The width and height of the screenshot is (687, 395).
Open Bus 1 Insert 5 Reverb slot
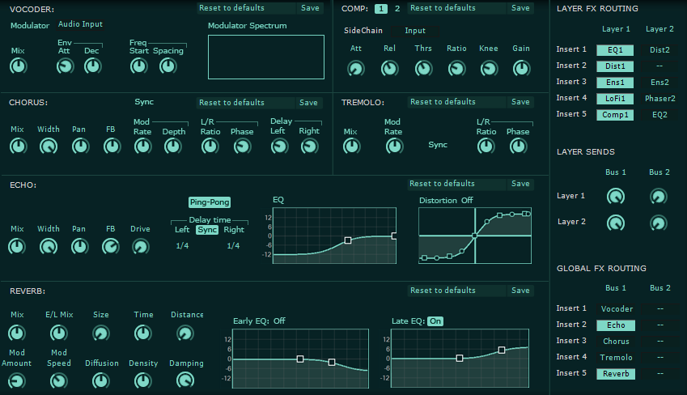tap(616, 374)
